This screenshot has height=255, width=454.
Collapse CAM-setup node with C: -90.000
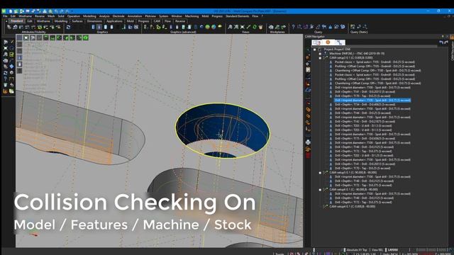320,190
